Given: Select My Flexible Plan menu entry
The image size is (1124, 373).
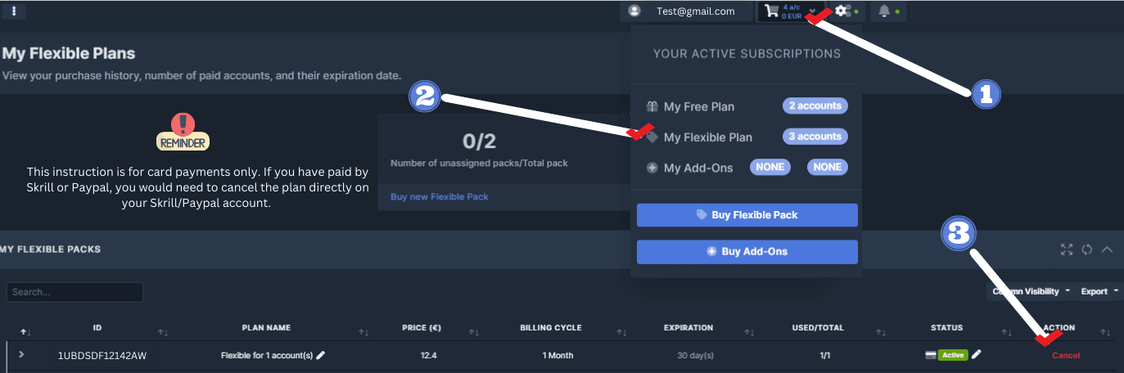Looking at the screenshot, I should (707, 137).
